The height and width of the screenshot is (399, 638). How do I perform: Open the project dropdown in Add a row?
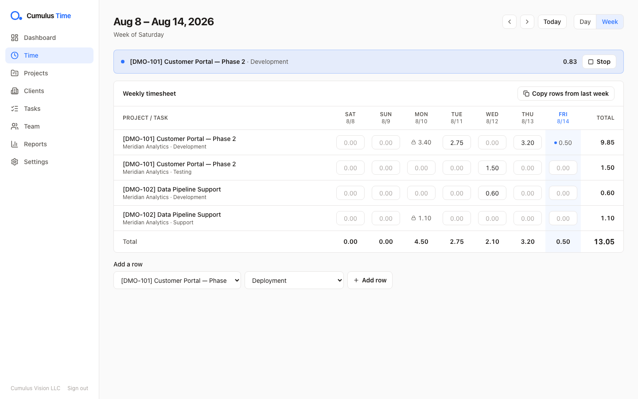point(177,280)
